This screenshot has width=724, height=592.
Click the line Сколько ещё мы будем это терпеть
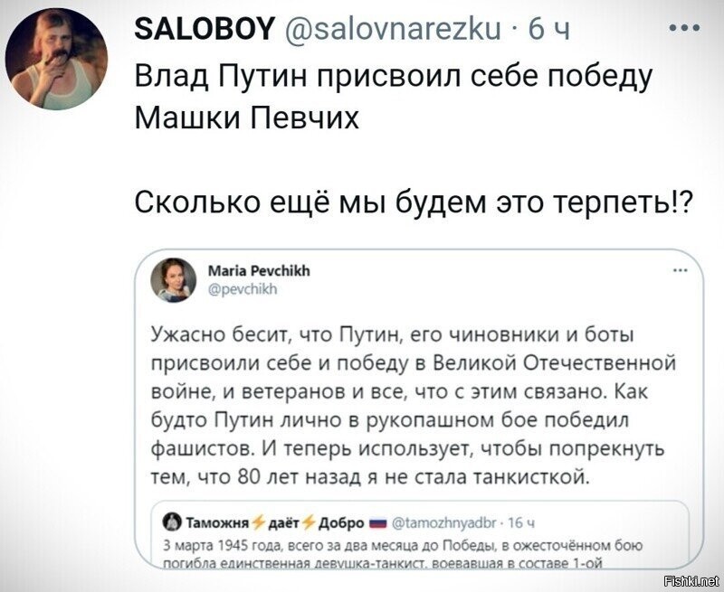pos(414,202)
